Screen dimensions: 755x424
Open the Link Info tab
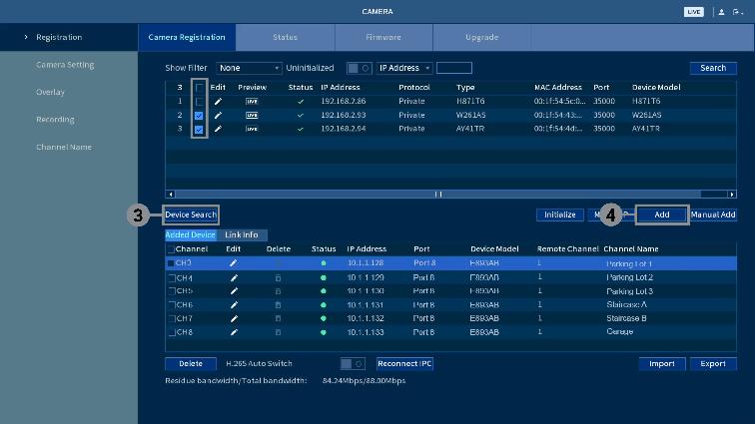[242, 235]
